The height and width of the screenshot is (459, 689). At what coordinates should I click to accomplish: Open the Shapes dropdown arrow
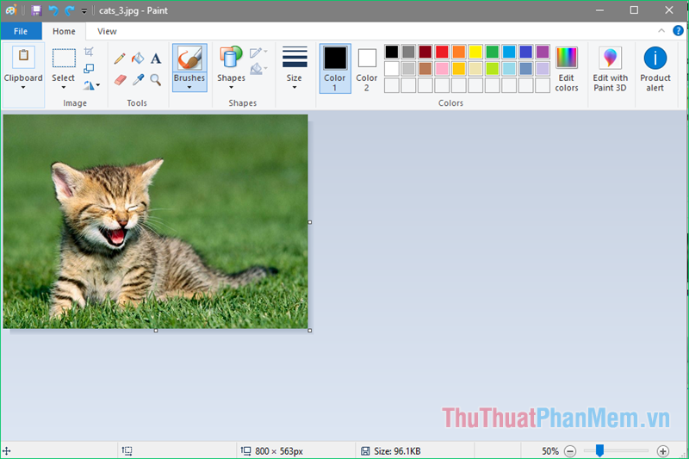point(231,87)
